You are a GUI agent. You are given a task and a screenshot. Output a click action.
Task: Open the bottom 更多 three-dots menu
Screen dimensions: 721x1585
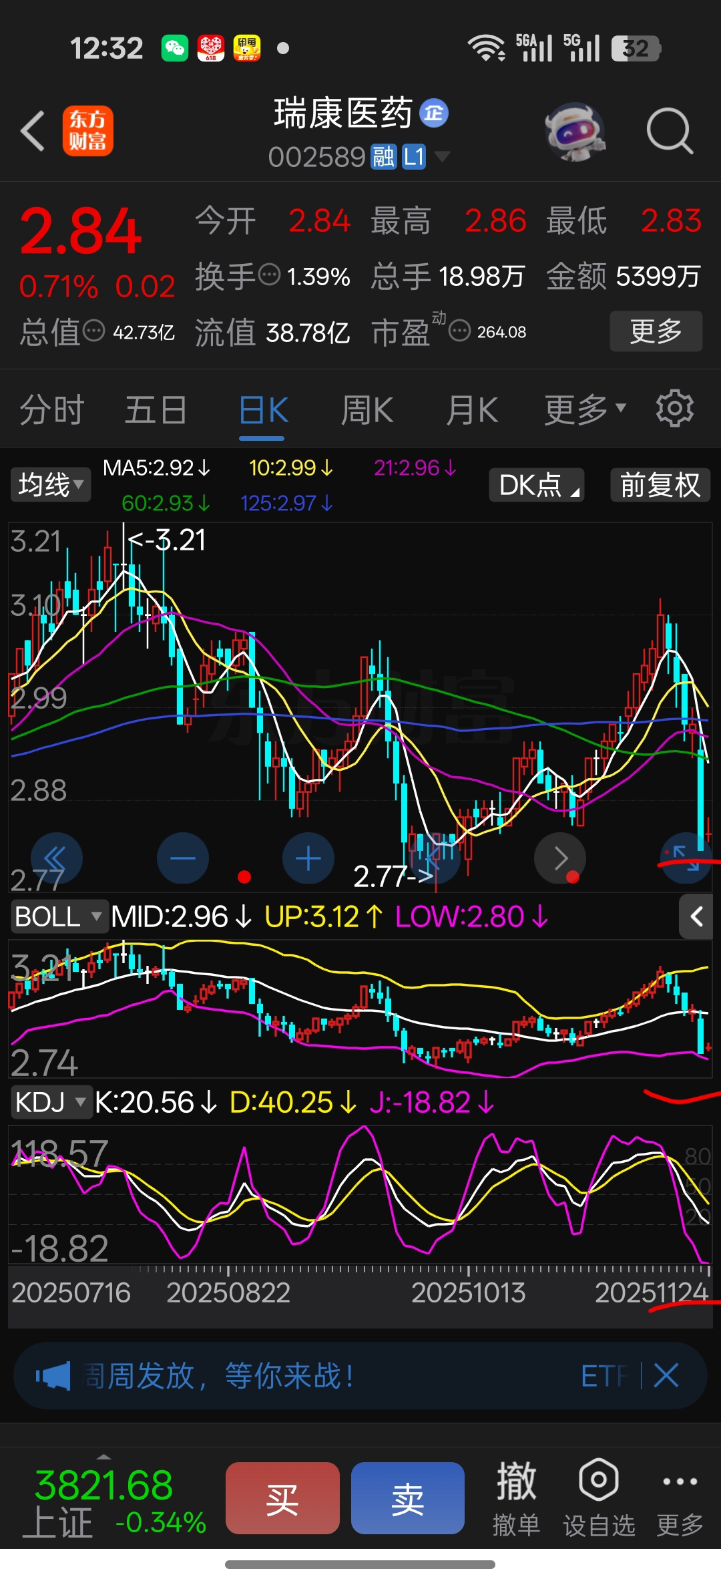click(680, 1498)
